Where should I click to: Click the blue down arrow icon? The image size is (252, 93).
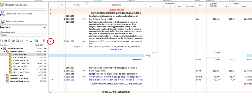click(x=31, y=41)
